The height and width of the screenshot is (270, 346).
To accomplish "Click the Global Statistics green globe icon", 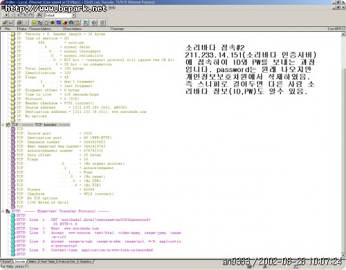I will (71, 22).
